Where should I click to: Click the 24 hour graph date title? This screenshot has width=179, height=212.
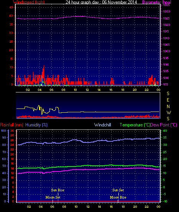pos(101,2)
